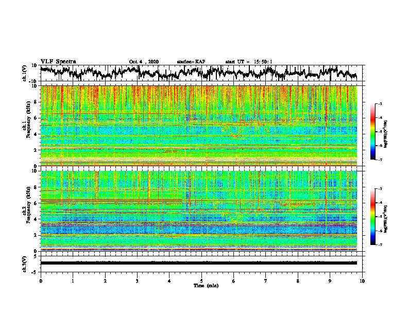Select the 'start UT = 15:50: 1' text
Screen dimensions: 408x315
click(249, 62)
